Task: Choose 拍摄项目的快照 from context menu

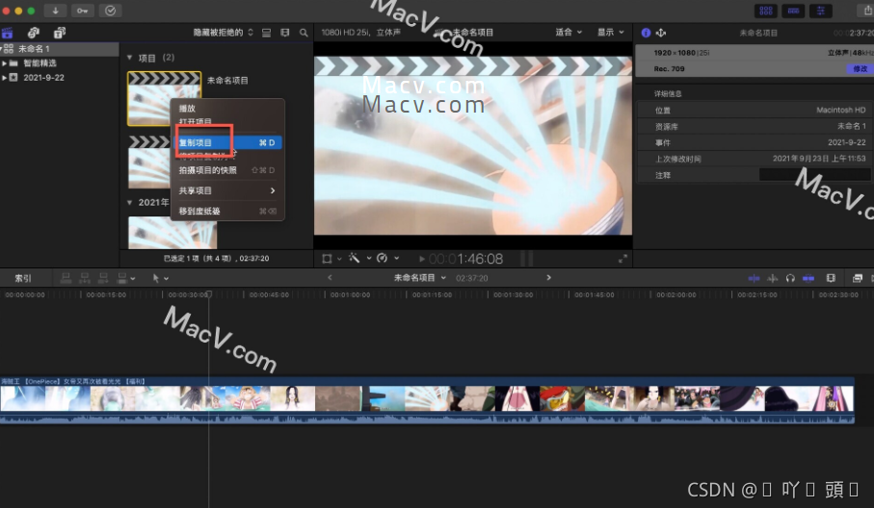Action: coord(227,170)
